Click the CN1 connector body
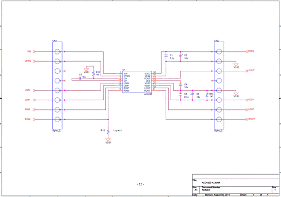 pyautogui.click(x=57, y=86)
